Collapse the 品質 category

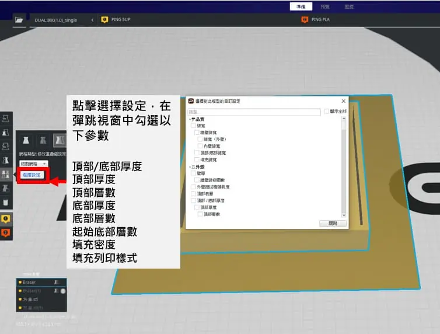coord(190,119)
